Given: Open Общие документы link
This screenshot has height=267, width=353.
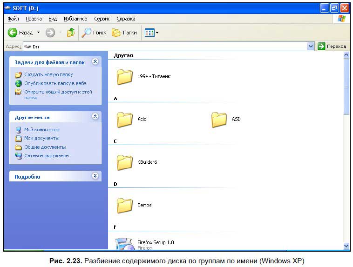Looking at the screenshot, I should 45,147.
